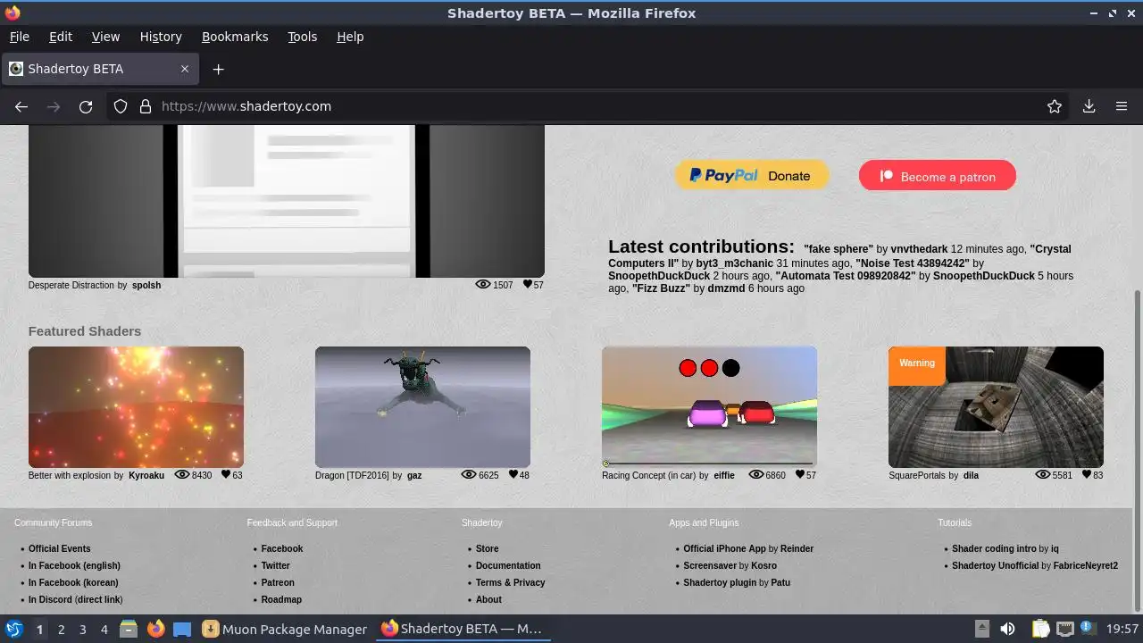1143x643 pixels.
Task: Click heart icon on Better with explosion
Action: (x=226, y=474)
